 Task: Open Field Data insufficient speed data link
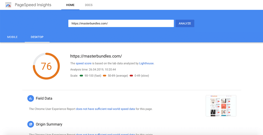click(x=105, y=109)
